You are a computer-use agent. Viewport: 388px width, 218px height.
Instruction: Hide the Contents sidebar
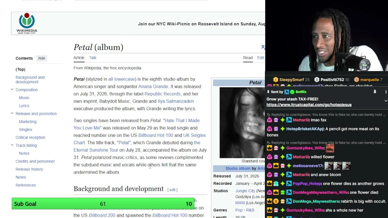pyautogui.click(x=42, y=58)
